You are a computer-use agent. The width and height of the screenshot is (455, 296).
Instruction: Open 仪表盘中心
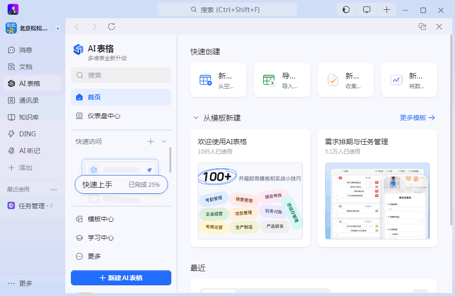click(121, 116)
